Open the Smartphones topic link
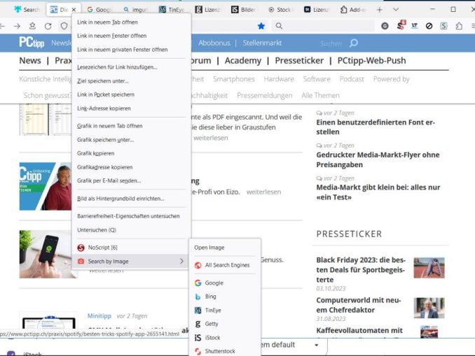The height and width of the screenshot is (356, 475). pos(233,79)
